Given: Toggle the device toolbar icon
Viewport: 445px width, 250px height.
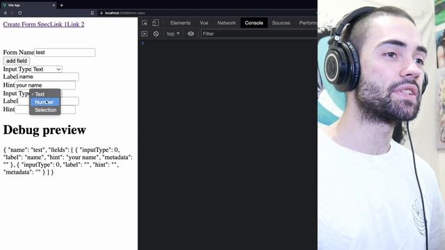Looking at the screenshot, I should pos(156,23).
